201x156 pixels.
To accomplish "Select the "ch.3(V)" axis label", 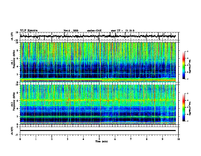I will (12, 131).
